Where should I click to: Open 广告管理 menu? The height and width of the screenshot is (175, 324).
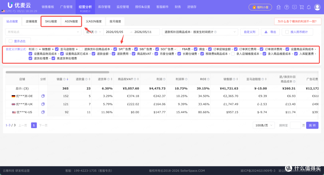coord(66,7)
